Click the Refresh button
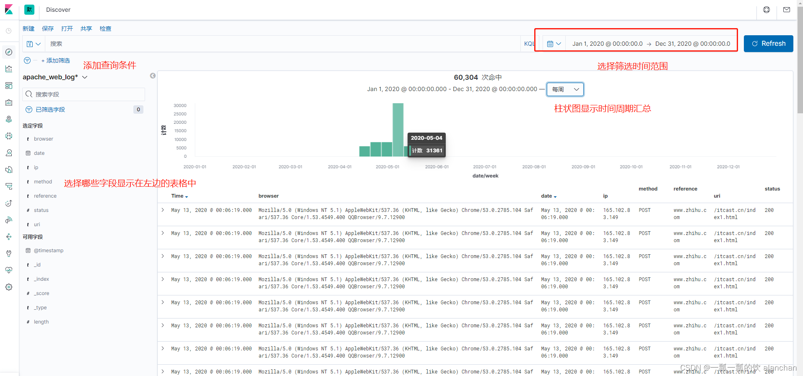Screen dimensions: 803x376 [x=768, y=44]
